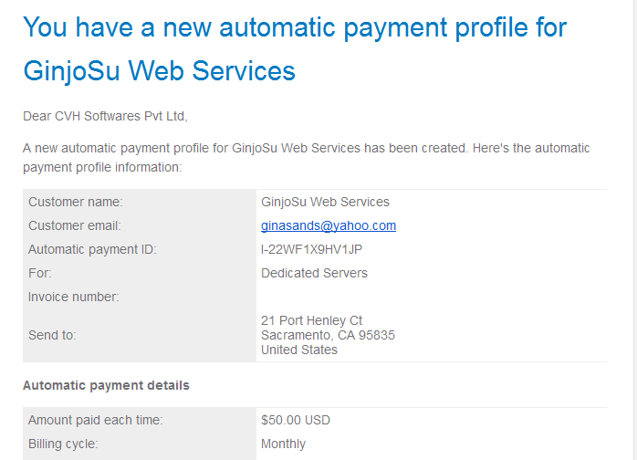Select the automatic payment ID I-22WF1X9HV1JP

point(311,249)
